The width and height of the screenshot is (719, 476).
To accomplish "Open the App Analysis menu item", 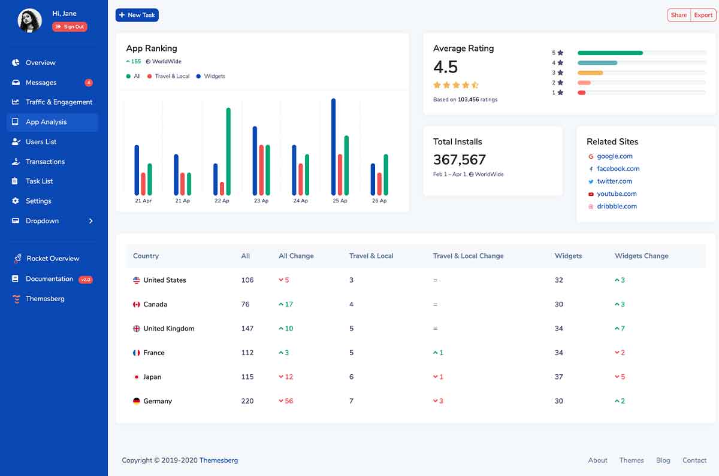I will click(46, 122).
